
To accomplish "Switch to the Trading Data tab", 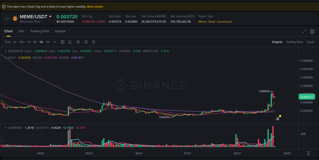I will [x=39, y=31].
